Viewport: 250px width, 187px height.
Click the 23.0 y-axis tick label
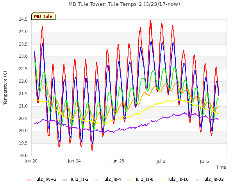(23, 56)
